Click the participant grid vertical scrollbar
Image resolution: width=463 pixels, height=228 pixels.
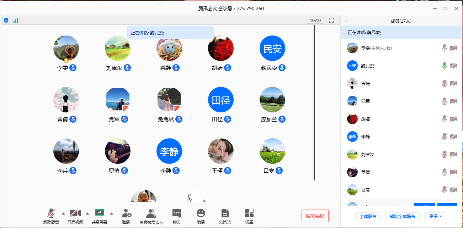(314, 102)
